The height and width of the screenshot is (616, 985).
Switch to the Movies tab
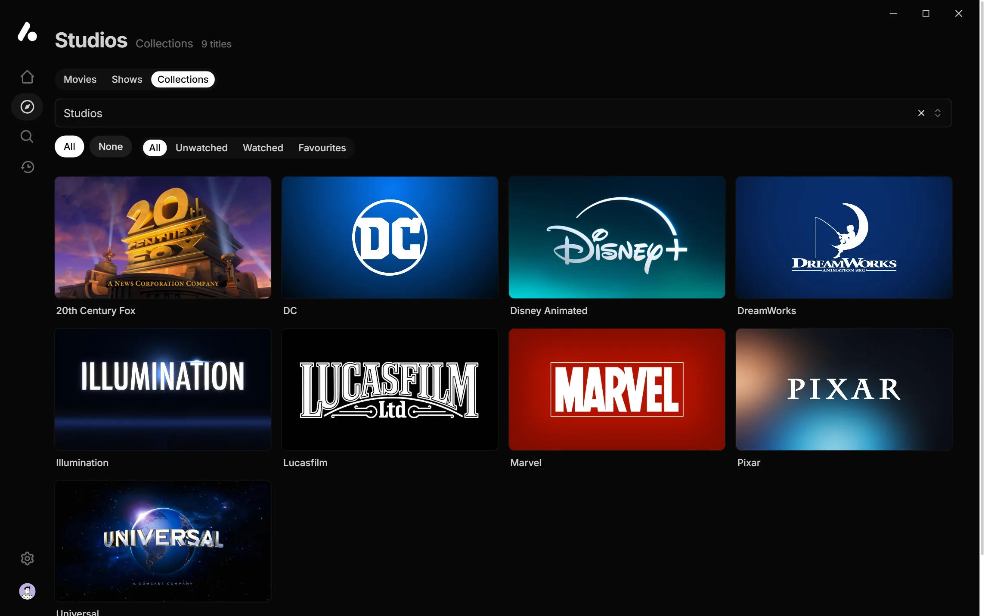coord(80,79)
